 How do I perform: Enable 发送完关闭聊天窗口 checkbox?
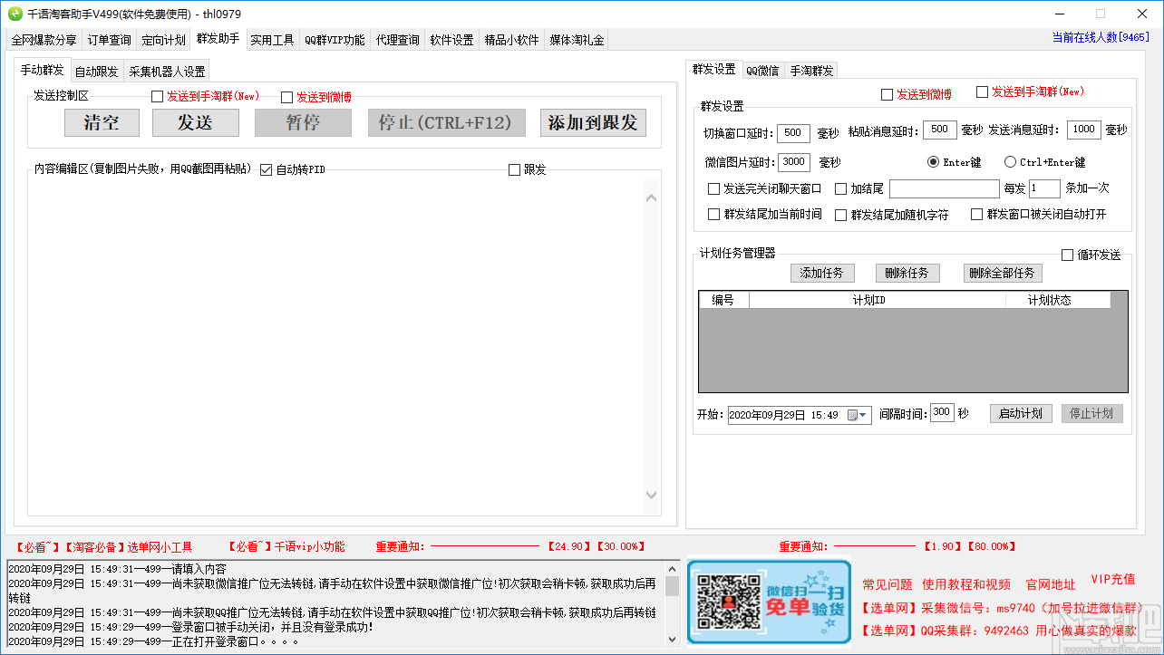tap(713, 188)
